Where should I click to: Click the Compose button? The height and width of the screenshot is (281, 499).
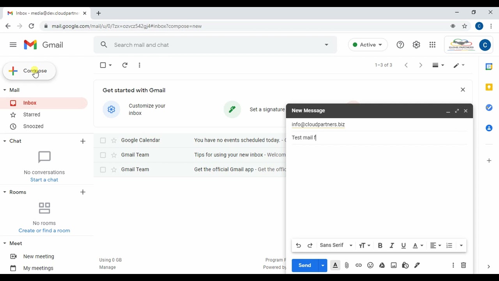coord(29,71)
